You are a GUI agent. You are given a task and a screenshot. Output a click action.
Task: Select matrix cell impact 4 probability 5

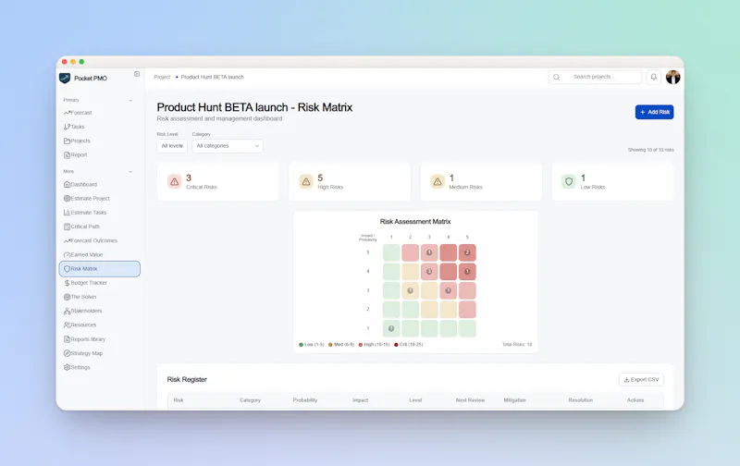(467, 272)
